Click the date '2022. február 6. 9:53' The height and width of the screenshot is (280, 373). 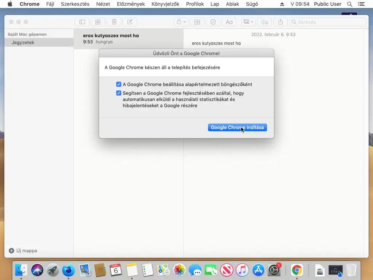tap(273, 35)
